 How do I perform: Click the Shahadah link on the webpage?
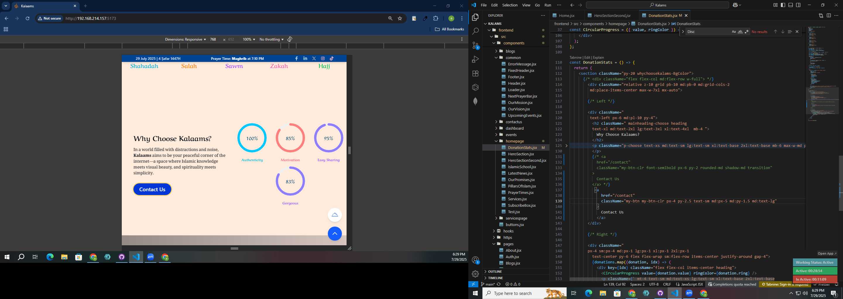144,66
